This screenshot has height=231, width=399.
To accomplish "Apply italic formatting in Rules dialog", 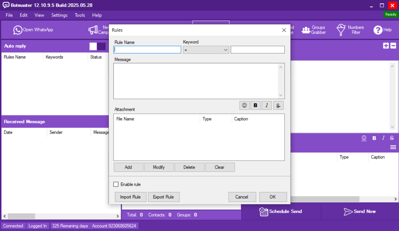I will pyautogui.click(x=267, y=105).
